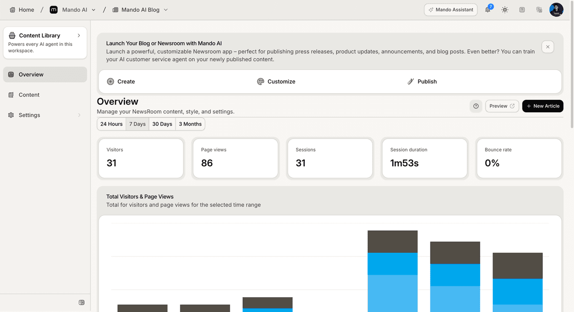Image resolution: width=574 pixels, height=312 pixels.
Task: Open the user profile avatar
Action: click(x=556, y=10)
